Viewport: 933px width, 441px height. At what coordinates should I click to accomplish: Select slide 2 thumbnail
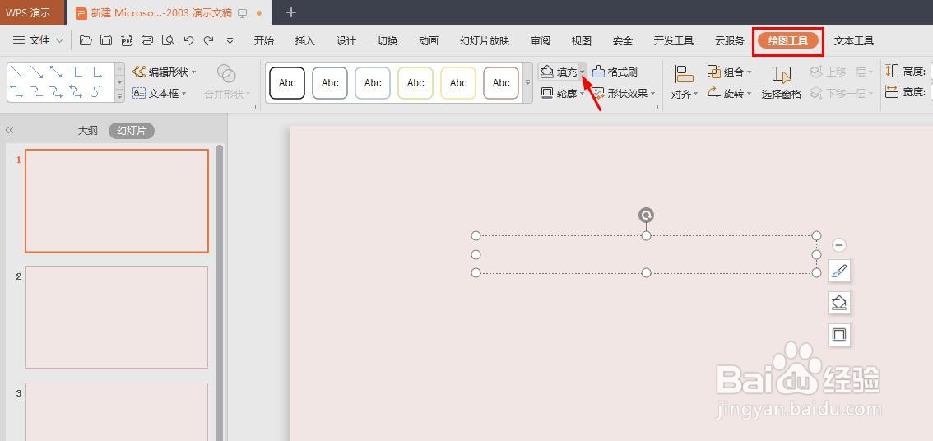(x=117, y=318)
